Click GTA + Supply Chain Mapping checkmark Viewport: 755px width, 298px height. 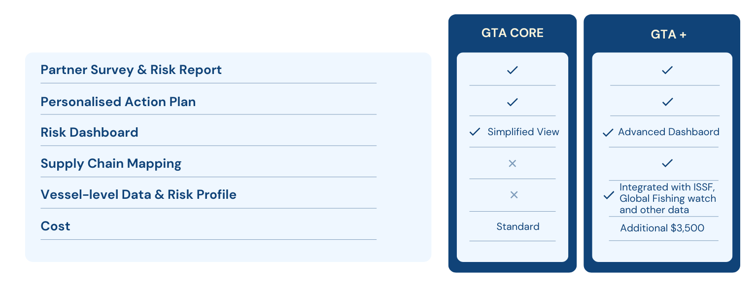[x=667, y=163]
